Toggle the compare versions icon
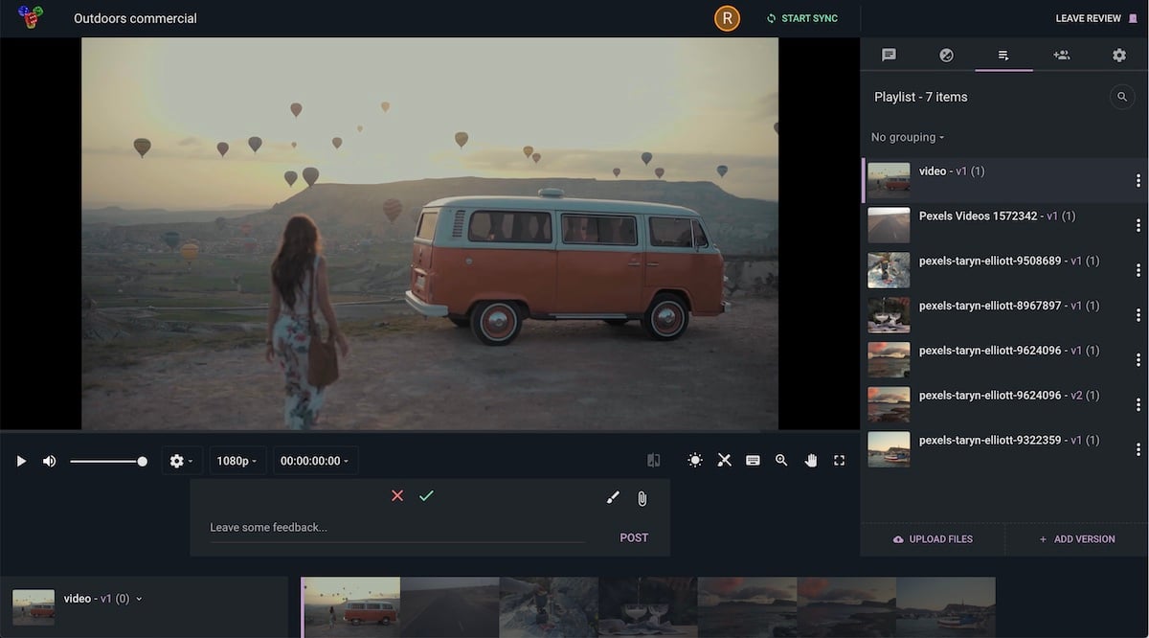 pyautogui.click(x=654, y=461)
